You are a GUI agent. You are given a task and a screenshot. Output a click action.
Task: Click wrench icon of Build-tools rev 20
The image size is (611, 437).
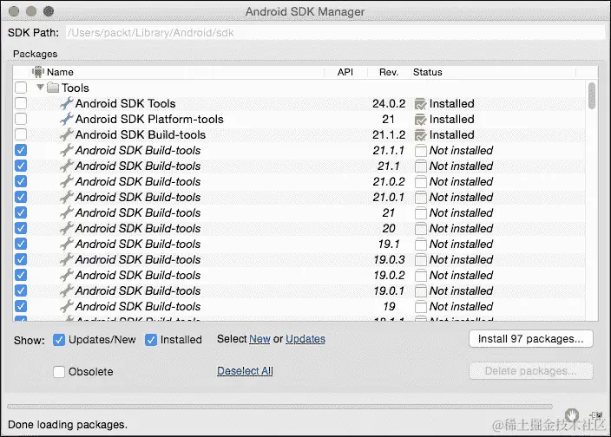tap(67, 228)
